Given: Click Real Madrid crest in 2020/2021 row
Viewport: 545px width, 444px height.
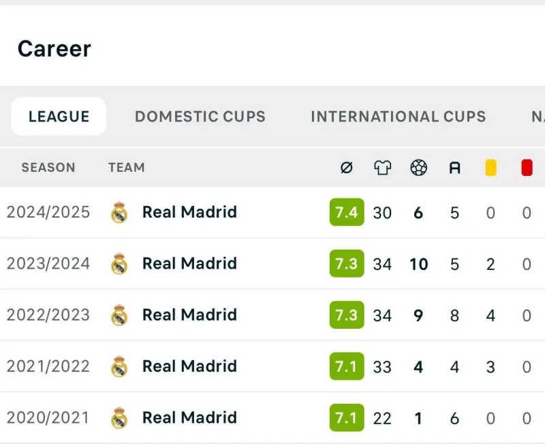Looking at the screenshot, I should (119, 418).
